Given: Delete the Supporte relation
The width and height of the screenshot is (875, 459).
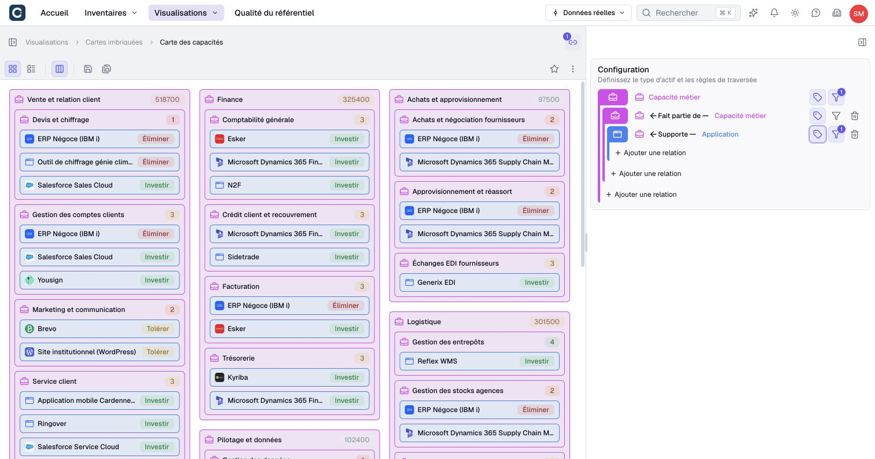Looking at the screenshot, I should click(855, 134).
